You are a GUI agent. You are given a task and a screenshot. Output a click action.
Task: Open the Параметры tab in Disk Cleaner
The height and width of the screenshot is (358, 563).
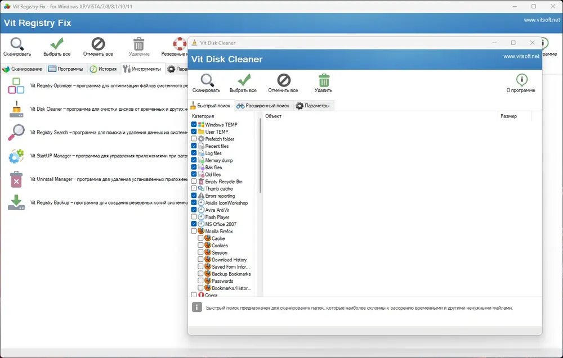[x=313, y=106]
